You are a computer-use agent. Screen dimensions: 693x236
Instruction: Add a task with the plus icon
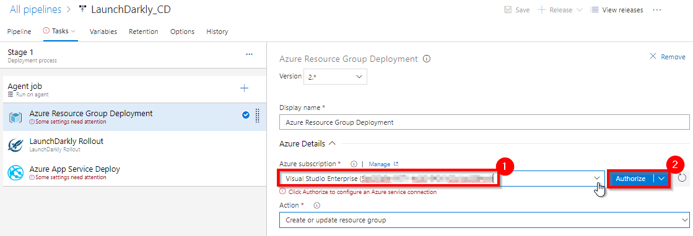point(244,88)
